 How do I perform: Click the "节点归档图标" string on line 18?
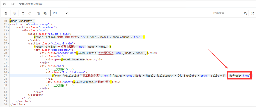point(67,47)
